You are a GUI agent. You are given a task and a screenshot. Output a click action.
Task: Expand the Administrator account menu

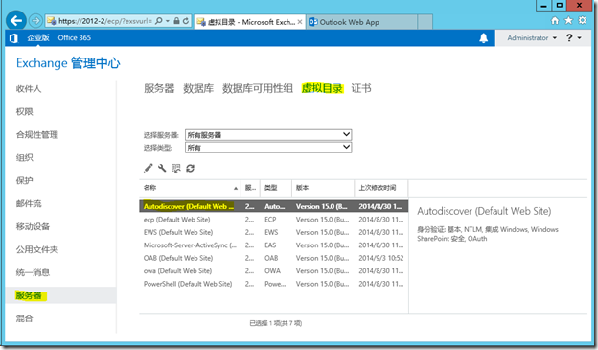(x=532, y=37)
